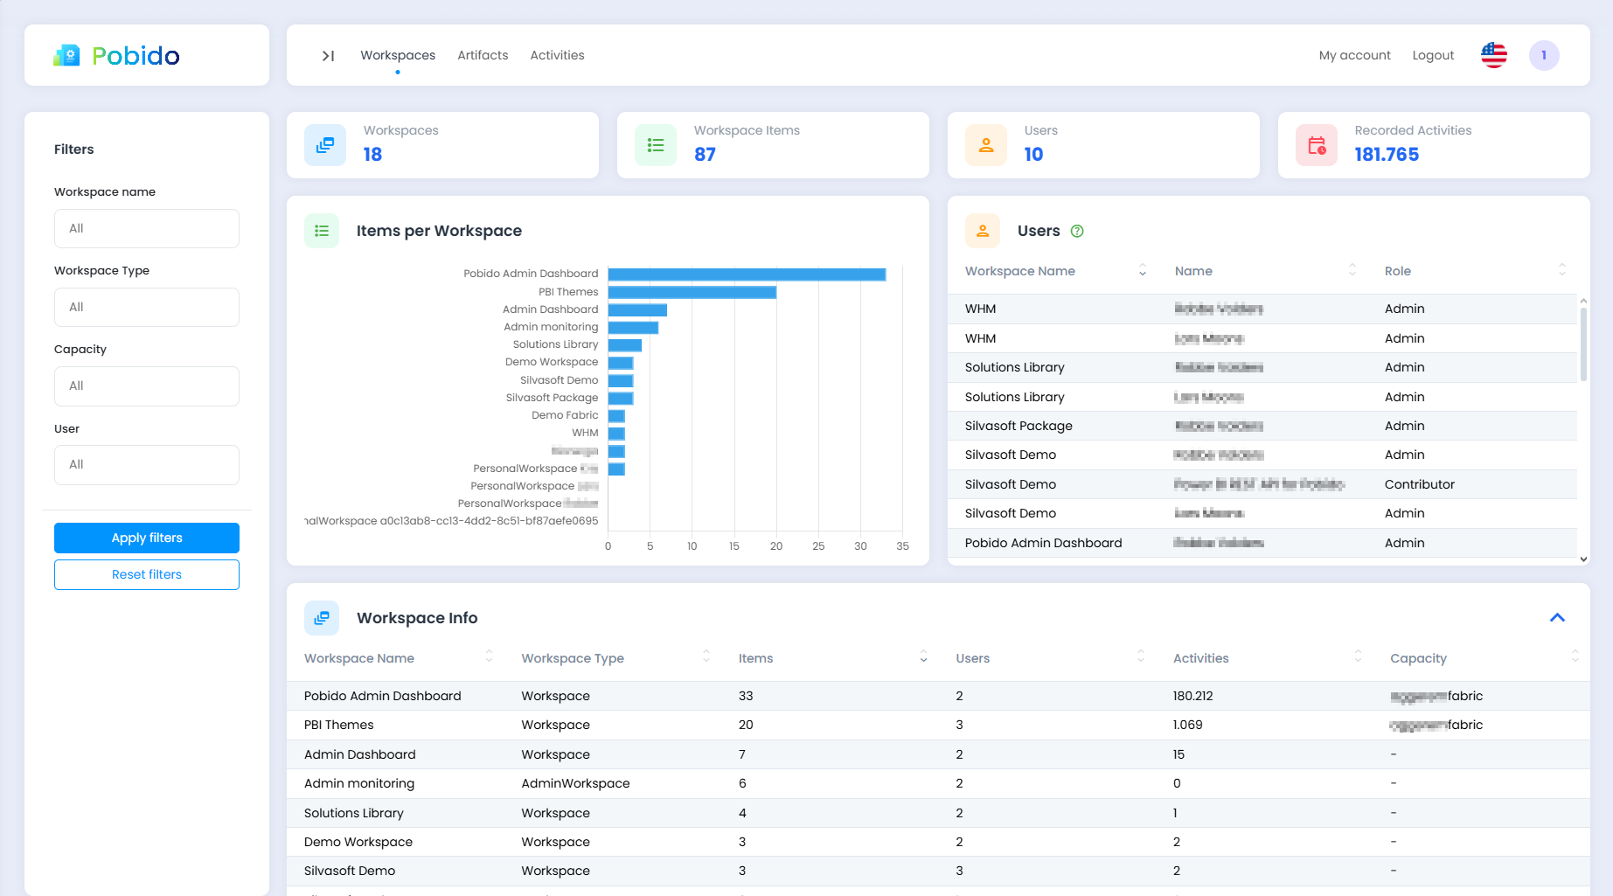Open the notification badge showing 1
The height and width of the screenshot is (896, 1613).
1543,55
